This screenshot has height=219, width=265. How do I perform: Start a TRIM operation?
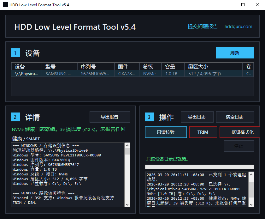tap(203, 132)
